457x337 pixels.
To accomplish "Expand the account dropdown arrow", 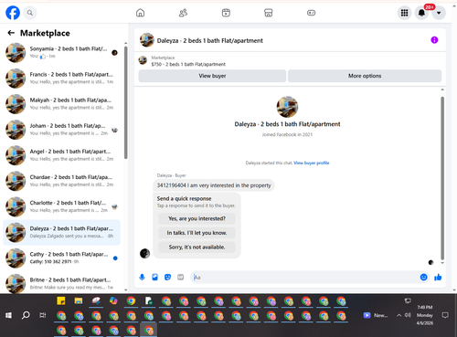I will [x=439, y=13].
